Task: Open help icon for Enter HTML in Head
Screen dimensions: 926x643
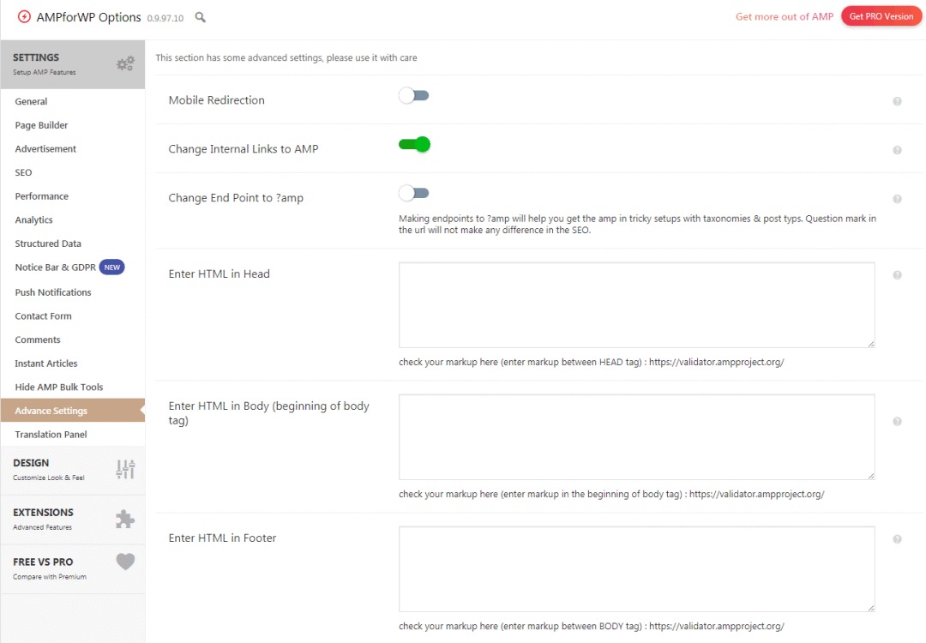Action: tap(897, 275)
